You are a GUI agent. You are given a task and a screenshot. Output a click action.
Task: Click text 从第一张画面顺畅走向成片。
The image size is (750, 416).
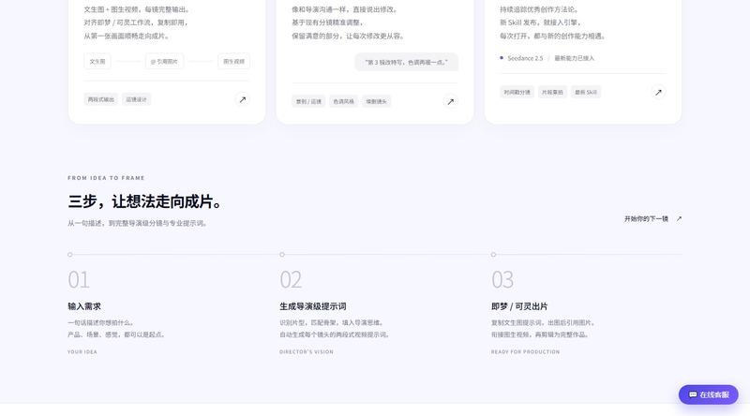(127, 36)
